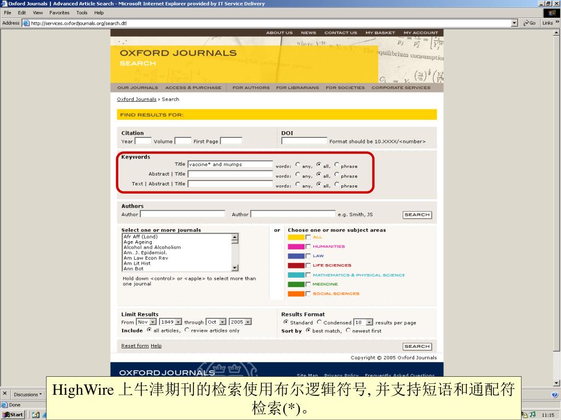Go to ACCESS & PURCHASE navigation tab
Image resolution: width=561 pixels, height=420 pixels.
pyautogui.click(x=193, y=87)
